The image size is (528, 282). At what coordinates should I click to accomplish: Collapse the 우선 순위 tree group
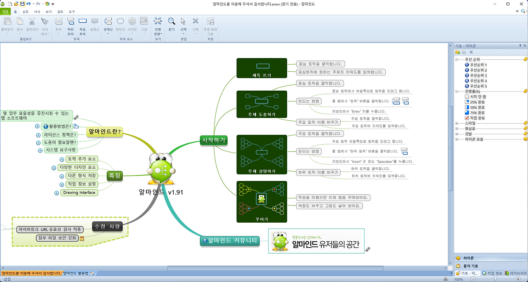[457, 59]
